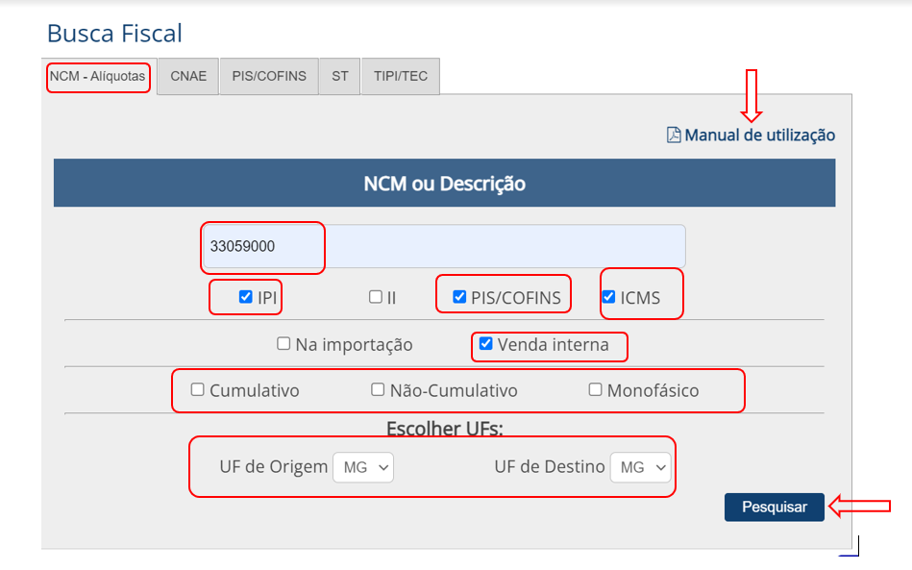912x570 pixels.
Task: Open the TIPI/TEC tab
Action: click(x=401, y=77)
